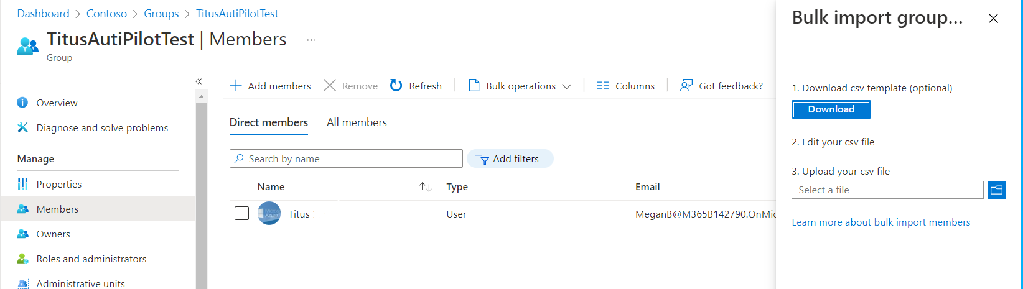Click the Columns icon in toolbar
The image size is (1023, 289).
pos(602,86)
